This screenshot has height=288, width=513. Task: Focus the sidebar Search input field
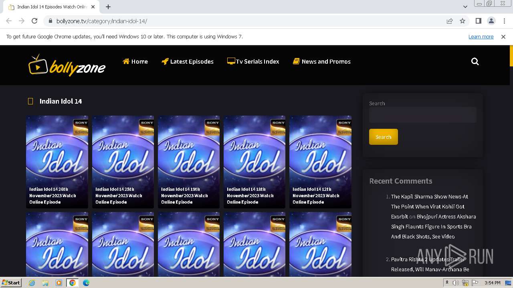coord(423,115)
